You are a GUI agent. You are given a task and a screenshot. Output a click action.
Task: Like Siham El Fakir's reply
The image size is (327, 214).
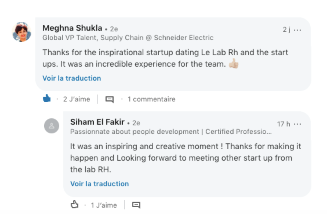(x=75, y=205)
